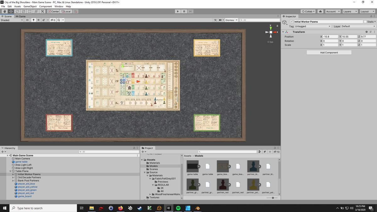Toggle Inspector panel lock icon
This screenshot has width=377, height=212.
click(371, 16)
